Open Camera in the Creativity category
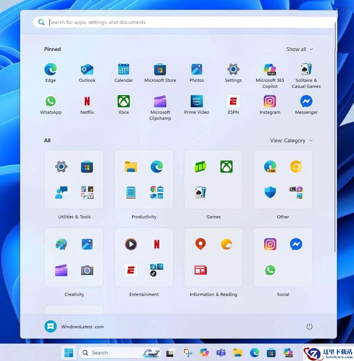 coord(87,270)
